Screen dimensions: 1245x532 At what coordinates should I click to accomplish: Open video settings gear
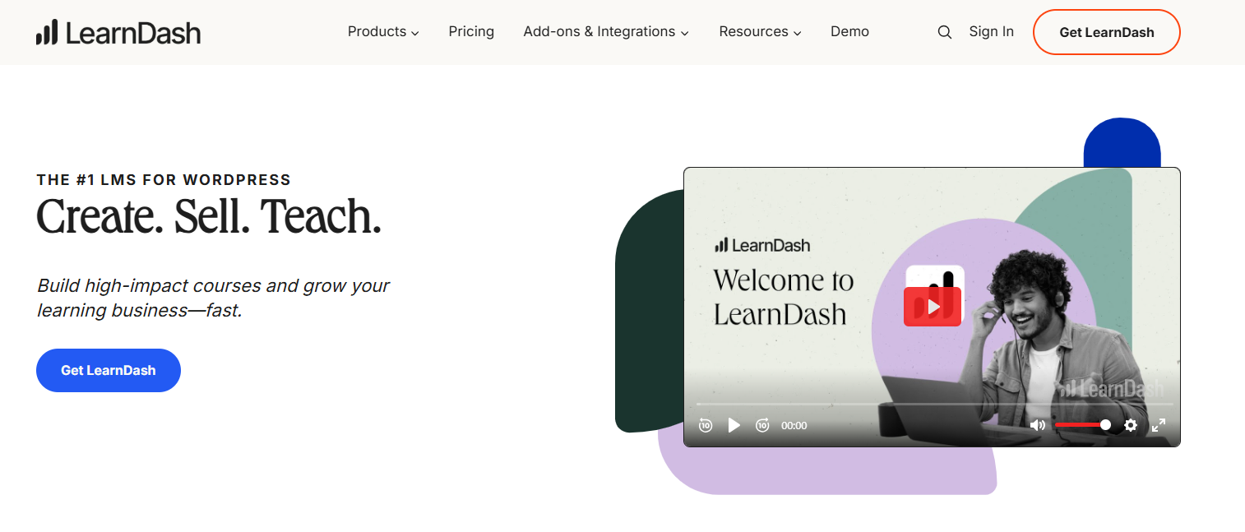1131,425
